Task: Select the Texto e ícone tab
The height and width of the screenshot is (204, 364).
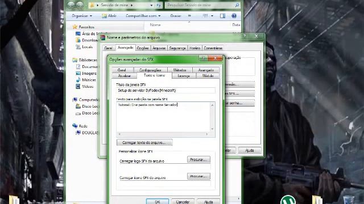Action: (154, 75)
